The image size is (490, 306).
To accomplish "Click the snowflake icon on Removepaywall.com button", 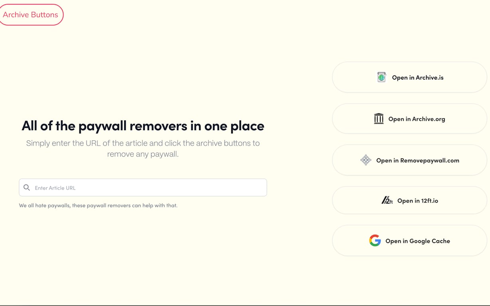I will coord(366,160).
